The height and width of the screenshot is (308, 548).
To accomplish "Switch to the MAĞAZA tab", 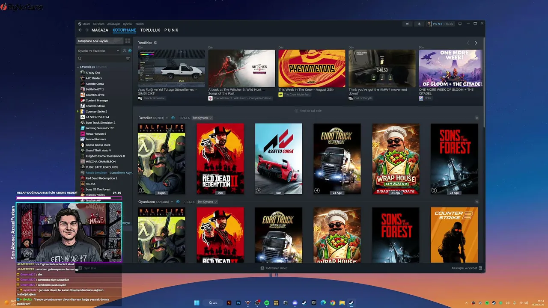I will [x=100, y=30].
